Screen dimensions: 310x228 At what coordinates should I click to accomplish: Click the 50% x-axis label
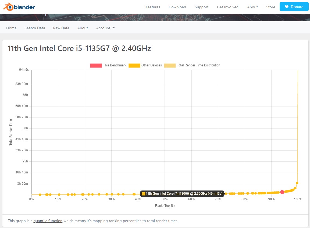[x=165, y=199]
